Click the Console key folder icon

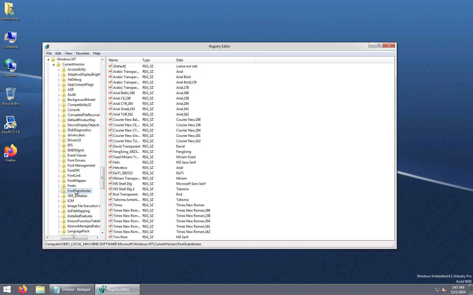64,110
